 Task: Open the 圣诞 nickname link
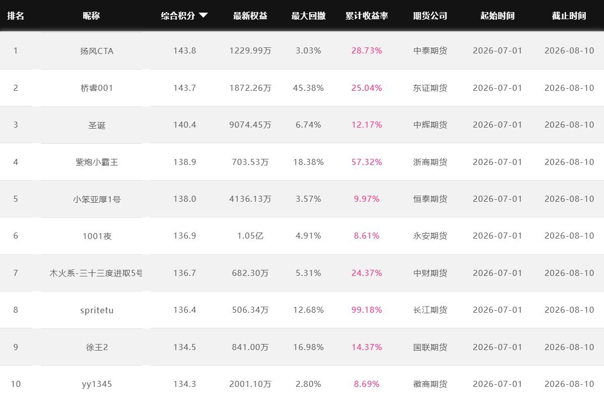[x=96, y=126]
